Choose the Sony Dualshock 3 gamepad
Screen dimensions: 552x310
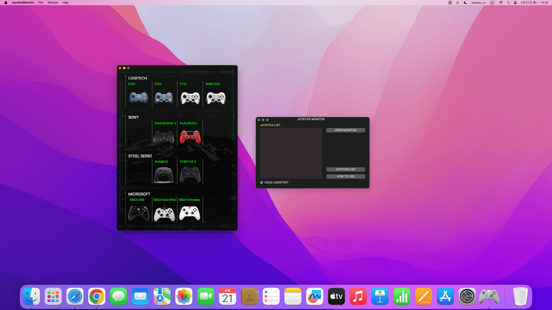pos(164,137)
